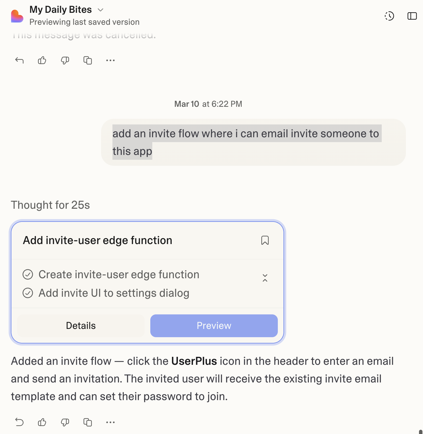Click the checkmark on Create invite-user edge function

tap(28, 275)
